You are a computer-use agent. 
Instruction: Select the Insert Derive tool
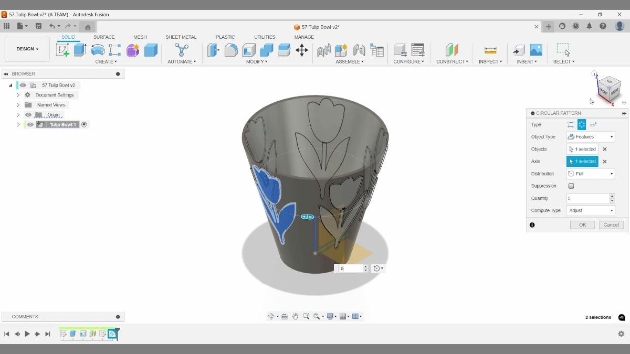519,50
